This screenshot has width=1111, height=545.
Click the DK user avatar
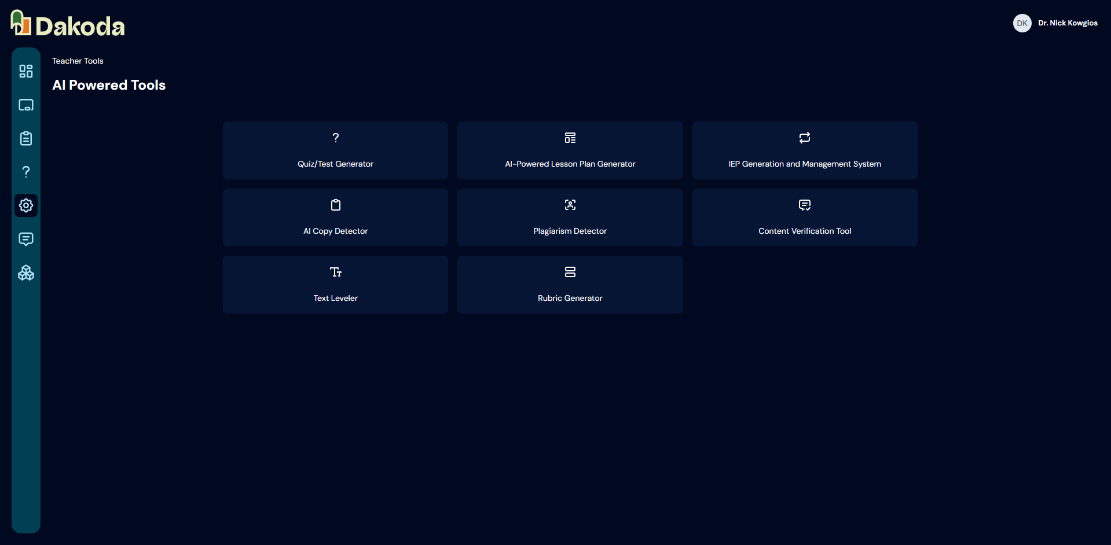(1022, 23)
